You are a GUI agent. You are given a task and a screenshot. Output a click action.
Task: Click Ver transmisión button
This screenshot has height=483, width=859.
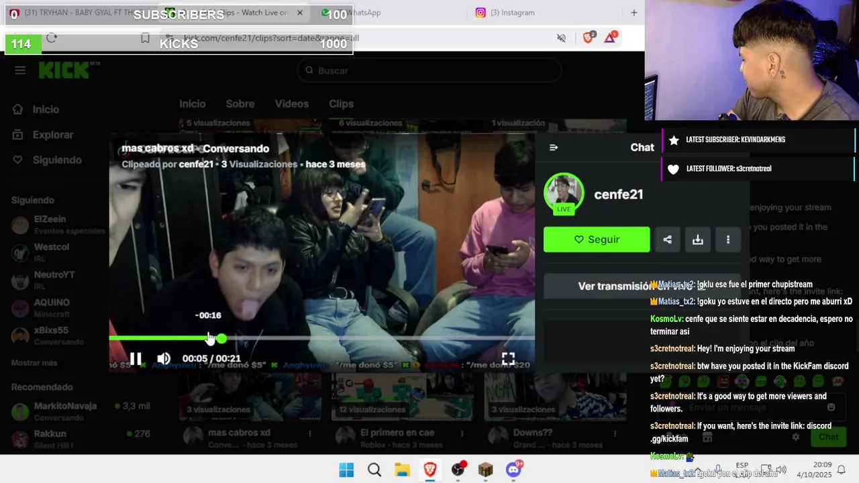tap(641, 286)
